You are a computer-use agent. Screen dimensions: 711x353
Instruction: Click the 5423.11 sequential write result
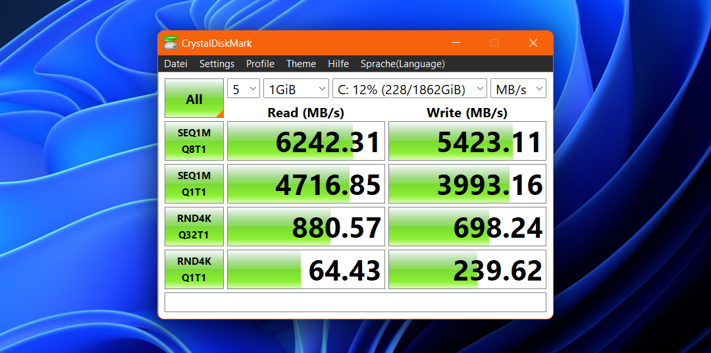467,141
